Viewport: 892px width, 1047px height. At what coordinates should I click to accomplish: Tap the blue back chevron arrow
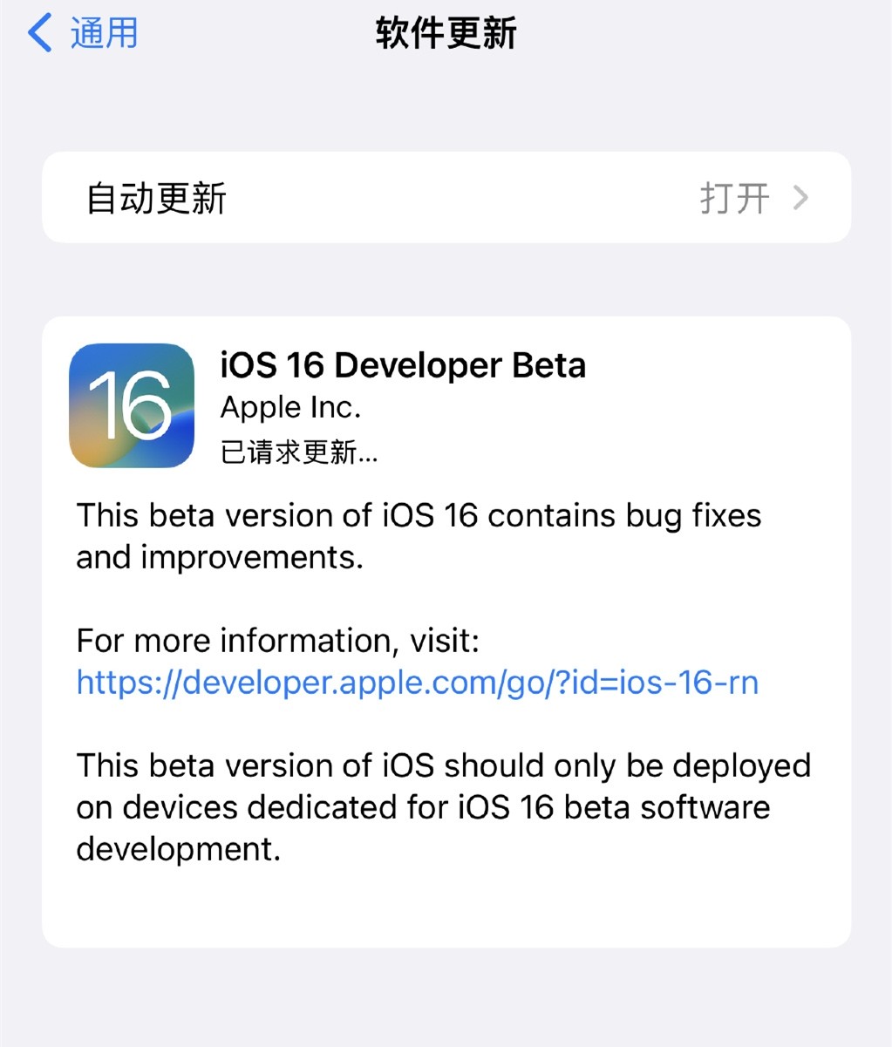37,33
